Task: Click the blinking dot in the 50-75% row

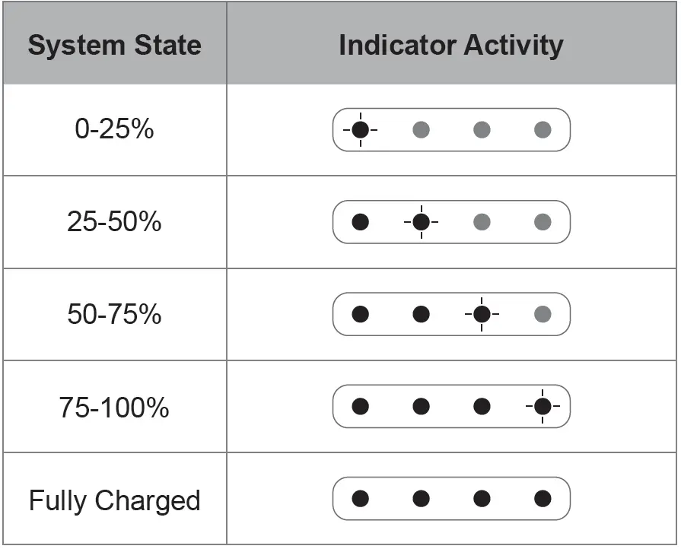Action: tap(482, 314)
